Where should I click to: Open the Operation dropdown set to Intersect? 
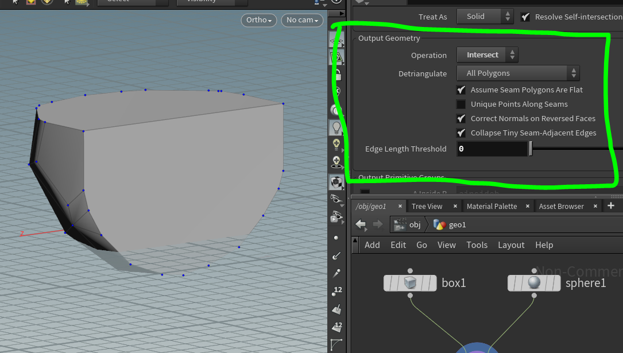[x=487, y=55]
